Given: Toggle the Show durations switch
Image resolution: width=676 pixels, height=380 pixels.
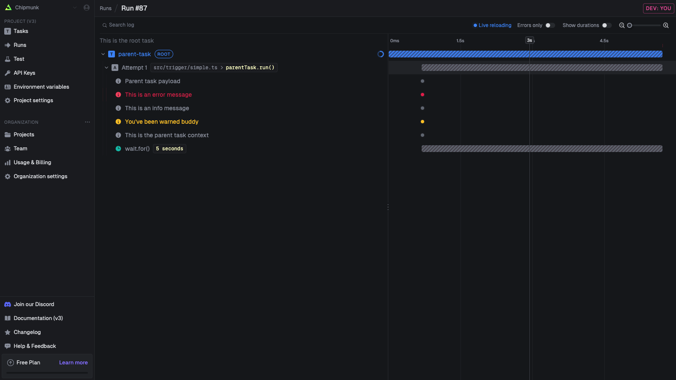Looking at the screenshot, I should tap(607, 25).
